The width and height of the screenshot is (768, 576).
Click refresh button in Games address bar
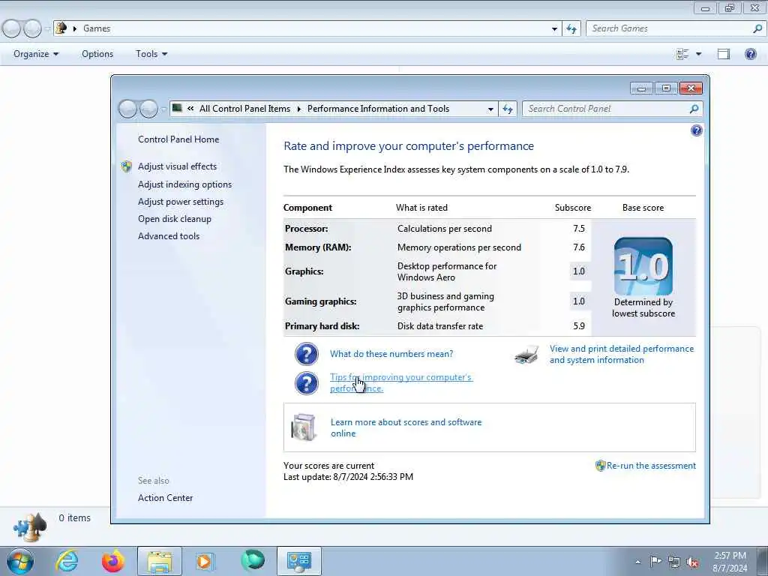tap(571, 29)
